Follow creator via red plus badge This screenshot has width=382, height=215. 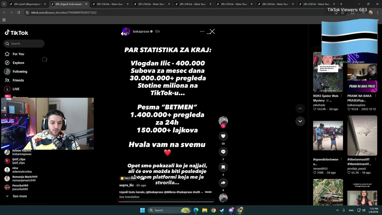[x=223, y=126]
